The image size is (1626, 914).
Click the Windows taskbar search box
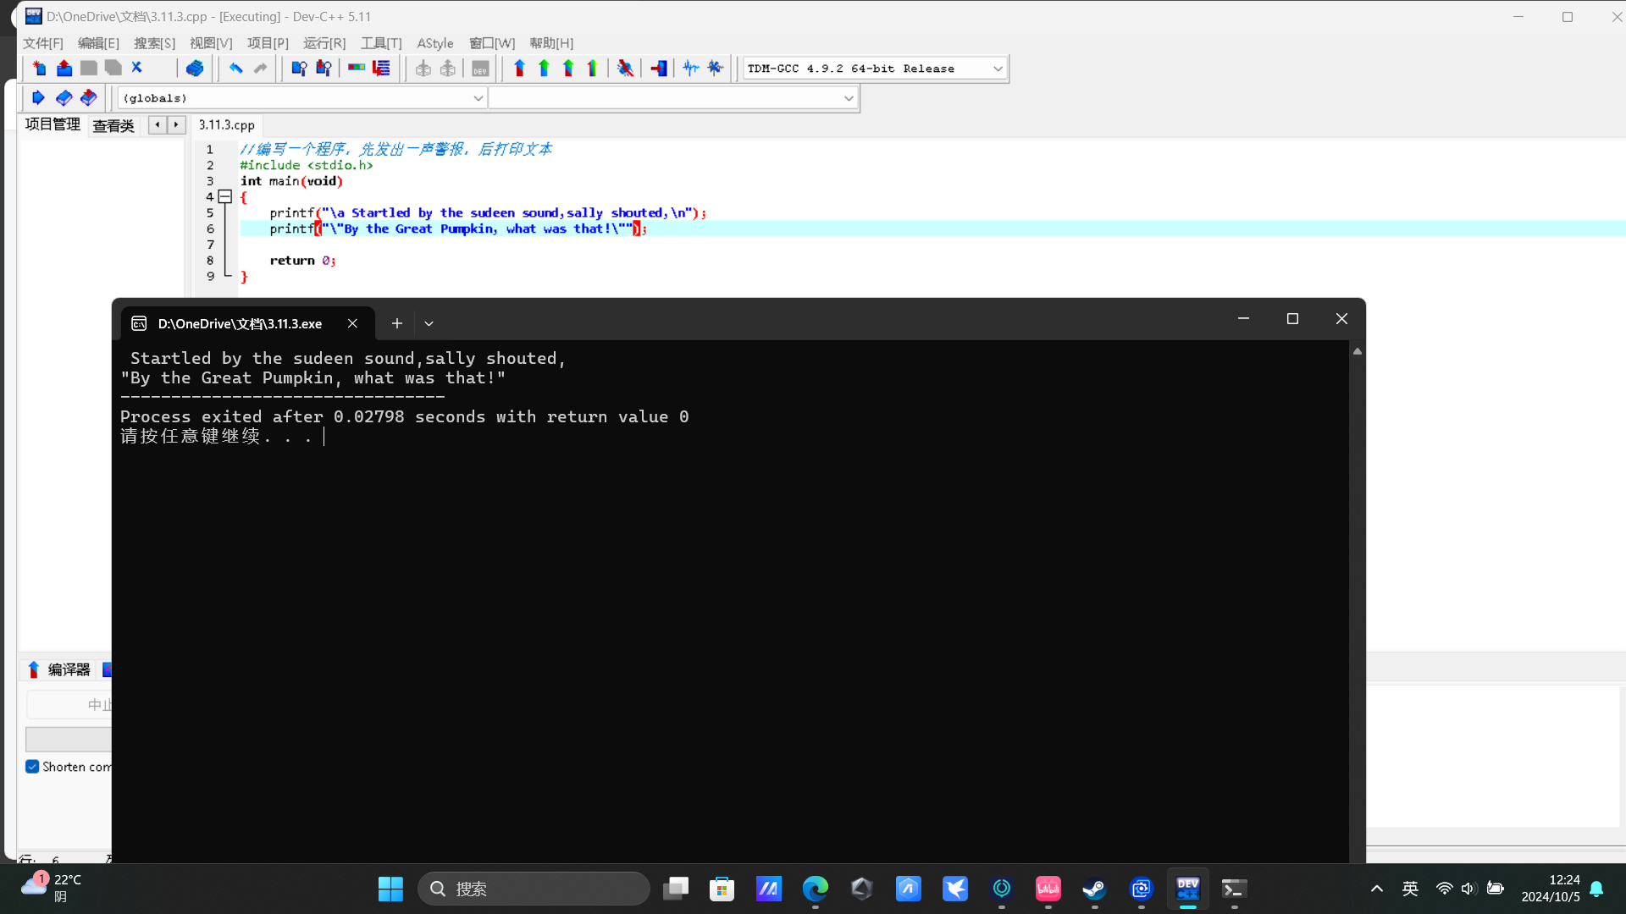pos(534,889)
